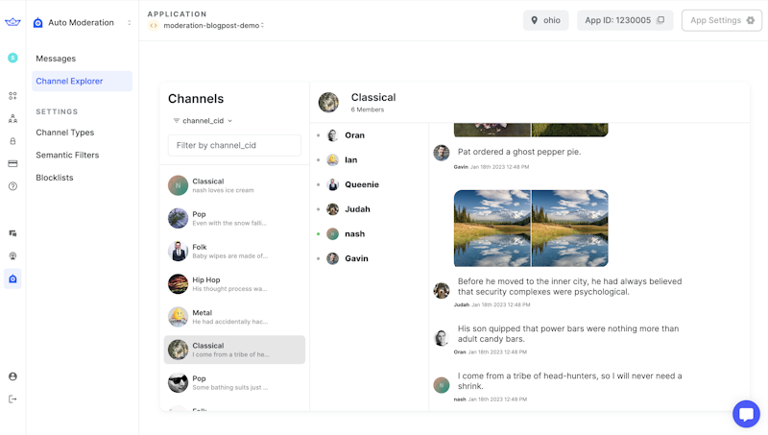Go to Messages in the sidebar
This screenshot has width=768, height=435.
(x=56, y=59)
